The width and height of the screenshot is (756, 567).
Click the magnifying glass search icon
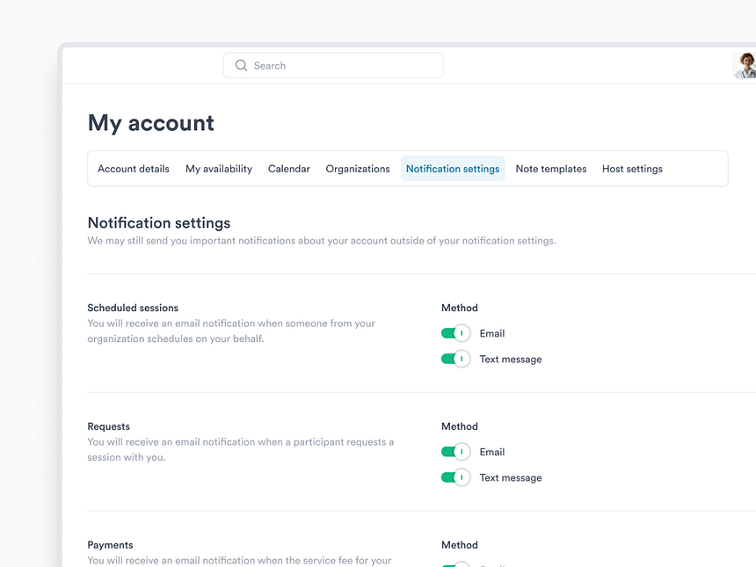pos(241,66)
